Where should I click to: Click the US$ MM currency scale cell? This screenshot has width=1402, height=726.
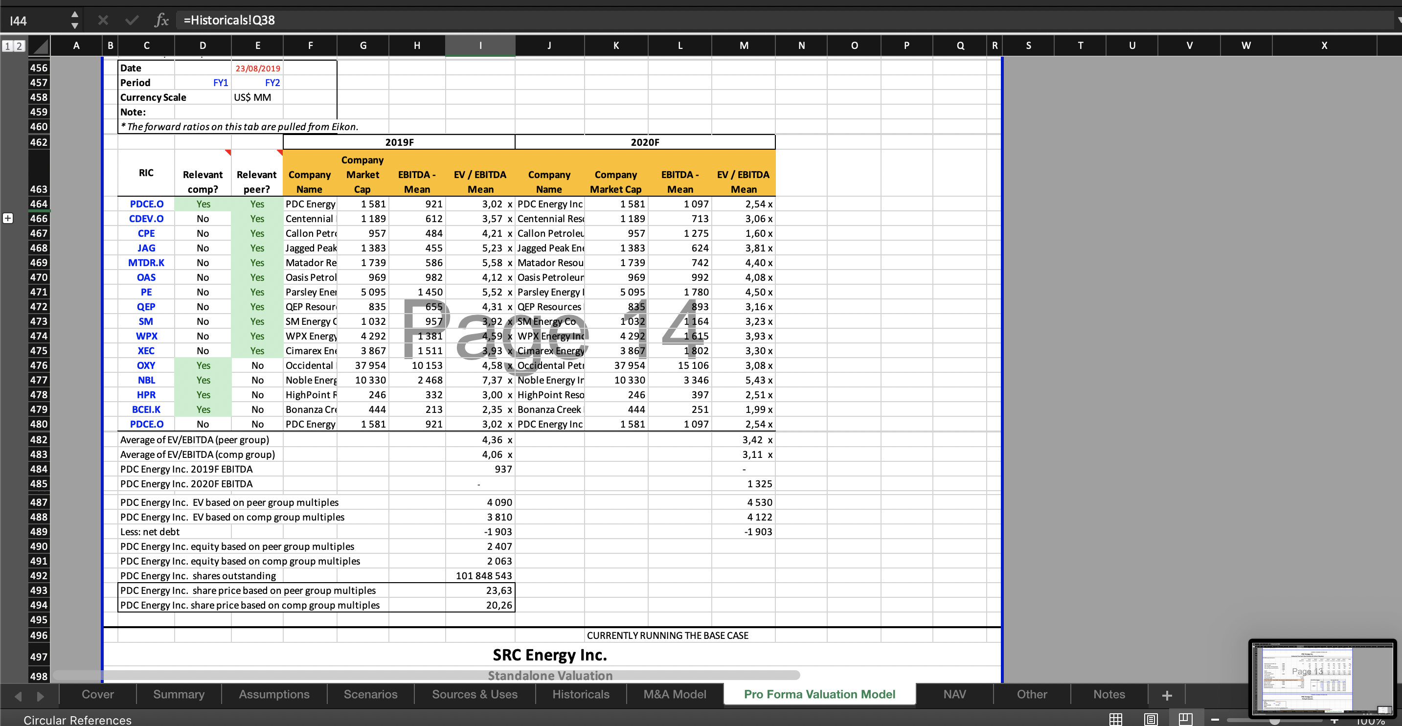257,97
